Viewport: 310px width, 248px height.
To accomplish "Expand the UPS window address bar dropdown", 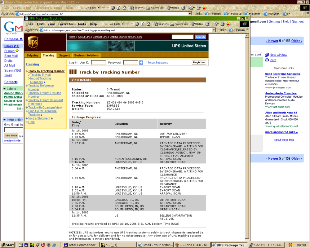I will point(214,30).
